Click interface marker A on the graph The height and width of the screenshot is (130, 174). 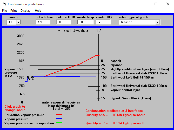point(29,79)
